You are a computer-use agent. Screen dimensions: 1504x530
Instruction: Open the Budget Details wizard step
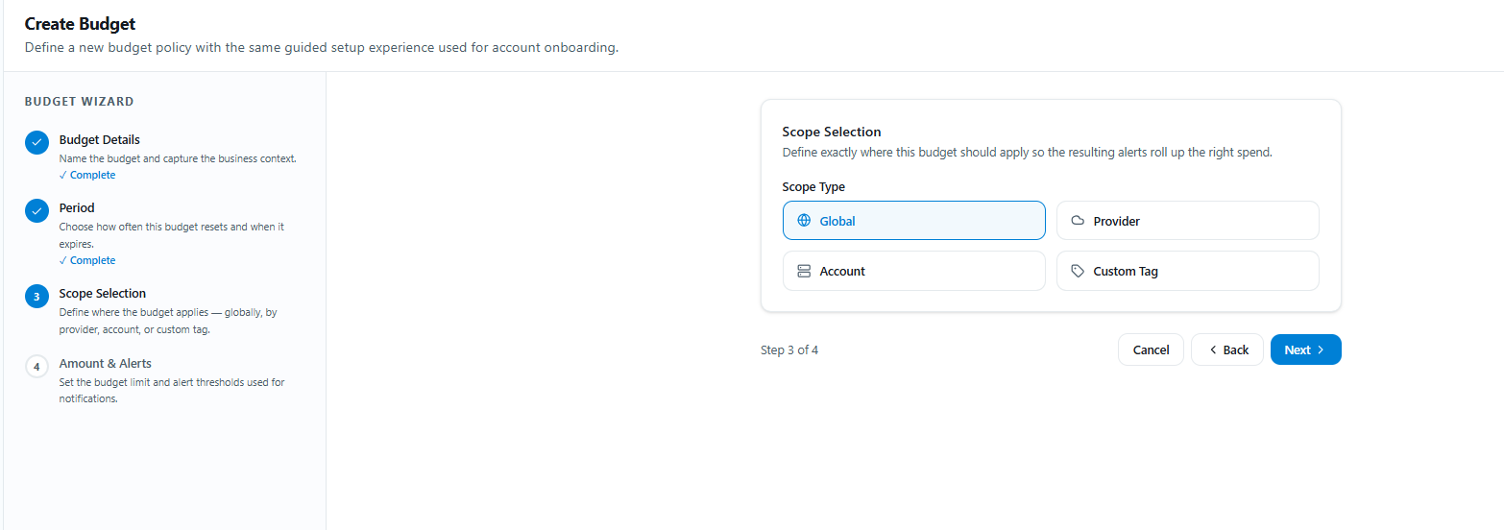(x=100, y=139)
